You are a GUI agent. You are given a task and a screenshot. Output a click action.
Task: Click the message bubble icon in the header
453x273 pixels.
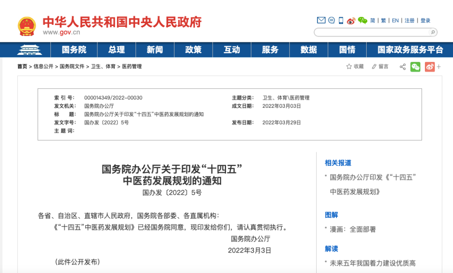tap(331, 20)
